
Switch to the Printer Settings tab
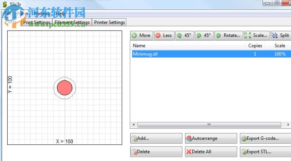pos(109,22)
